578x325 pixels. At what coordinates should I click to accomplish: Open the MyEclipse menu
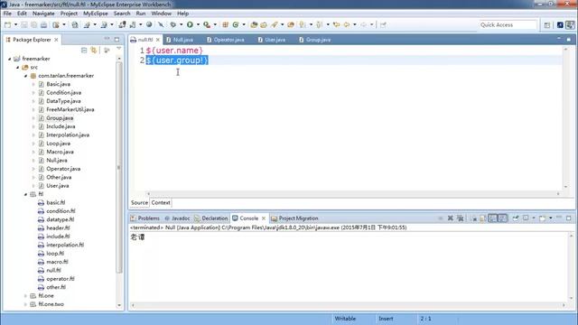coord(96,14)
